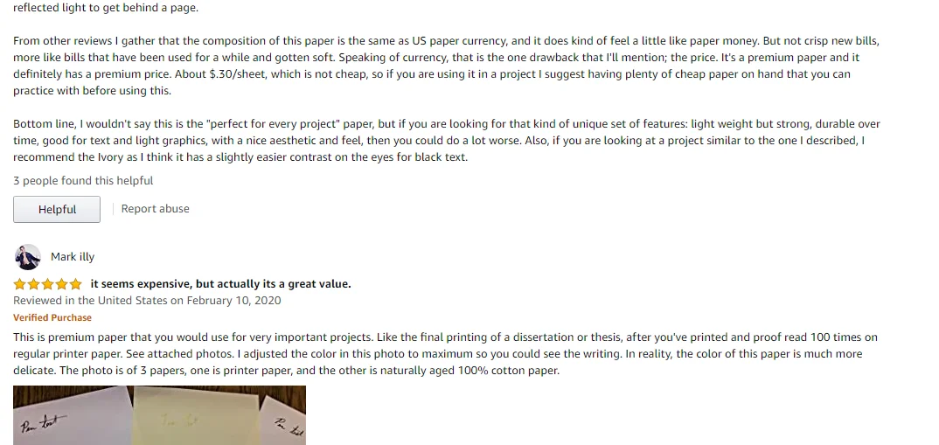939x445 pixels.
Task: Click the "reflected light to get behind" line
Action: (x=106, y=9)
